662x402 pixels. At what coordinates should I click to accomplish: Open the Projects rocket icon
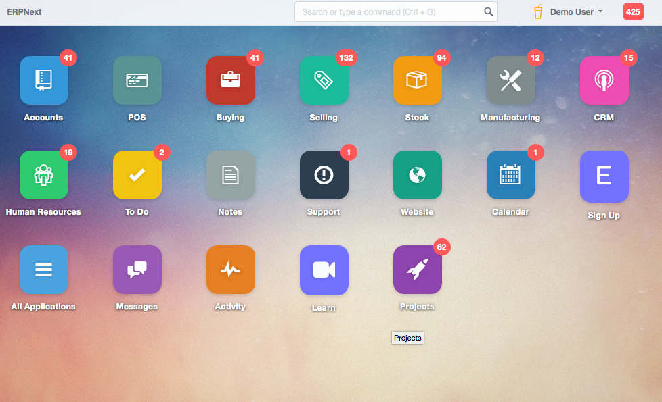tap(418, 270)
